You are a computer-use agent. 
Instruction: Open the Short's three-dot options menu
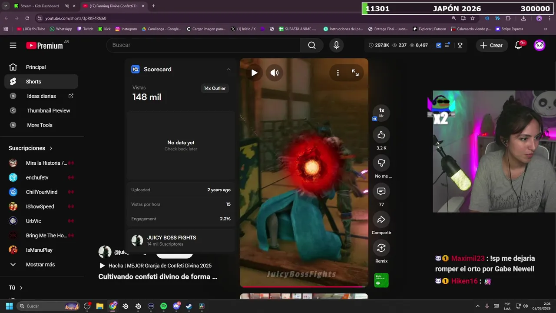point(338,73)
